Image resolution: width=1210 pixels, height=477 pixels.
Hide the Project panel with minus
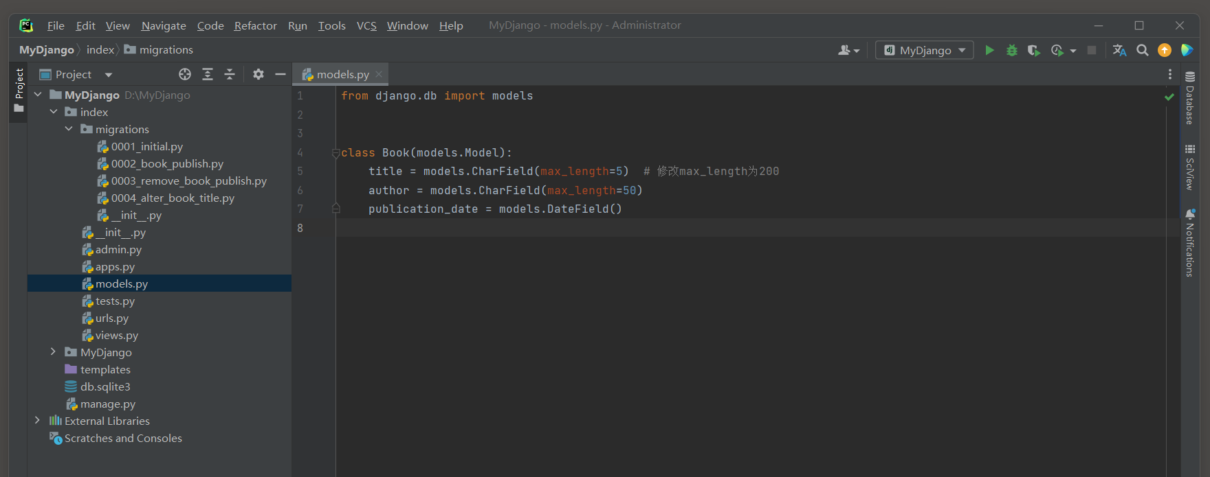(x=280, y=74)
